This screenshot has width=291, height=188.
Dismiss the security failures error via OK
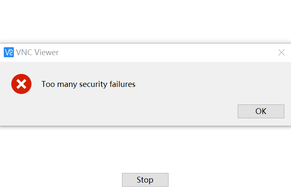tap(261, 111)
